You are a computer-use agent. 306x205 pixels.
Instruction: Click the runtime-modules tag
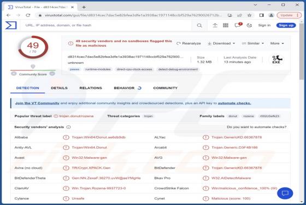click(x=98, y=69)
